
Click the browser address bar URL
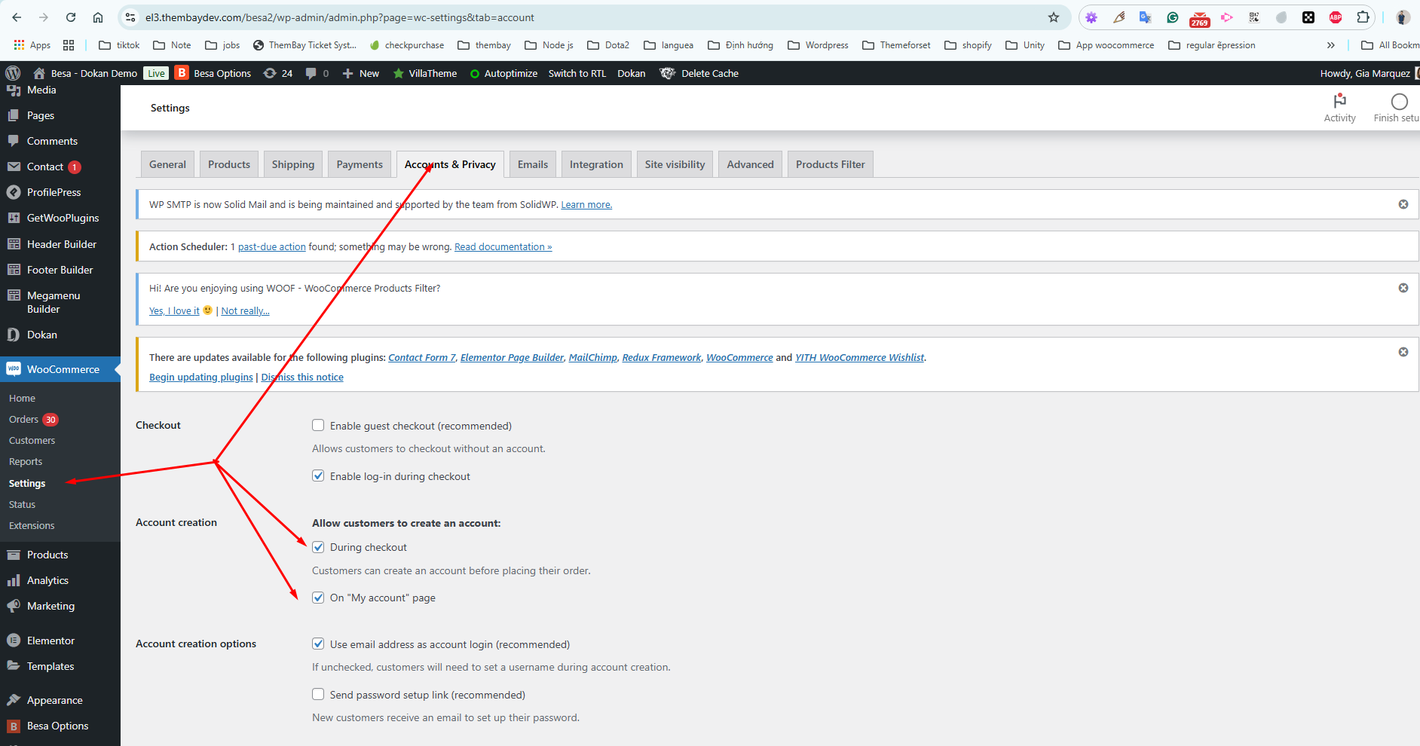(340, 17)
